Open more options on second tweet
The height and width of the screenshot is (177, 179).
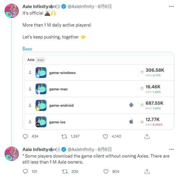(171, 149)
